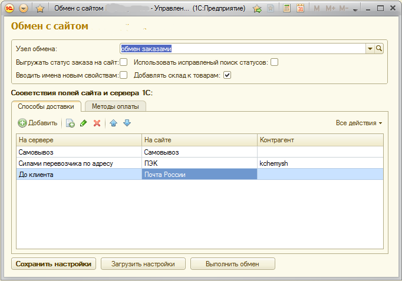Enable Вводить имена новым свойствам checkbox

(x=124, y=75)
